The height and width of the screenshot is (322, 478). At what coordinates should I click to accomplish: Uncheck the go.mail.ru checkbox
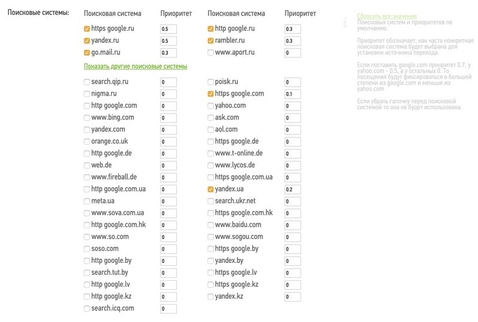[87, 53]
